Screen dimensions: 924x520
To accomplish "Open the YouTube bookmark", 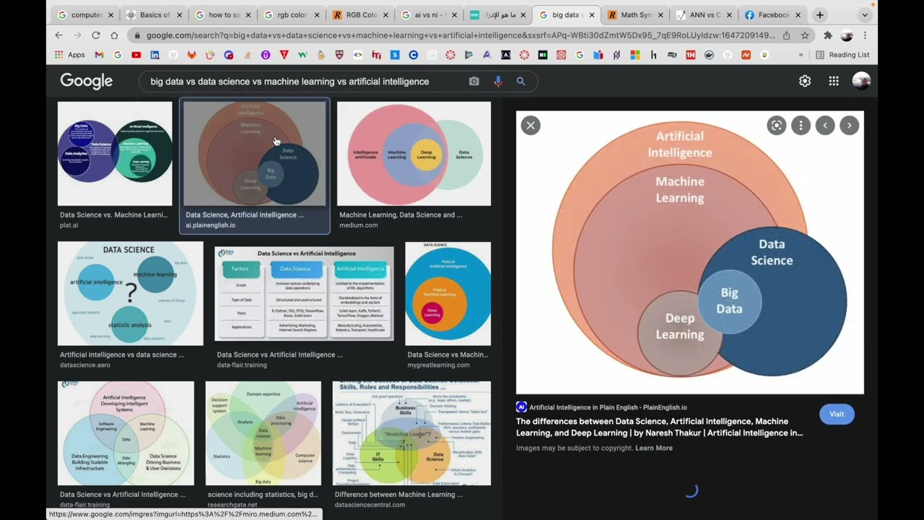I will (x=136, y=55).
